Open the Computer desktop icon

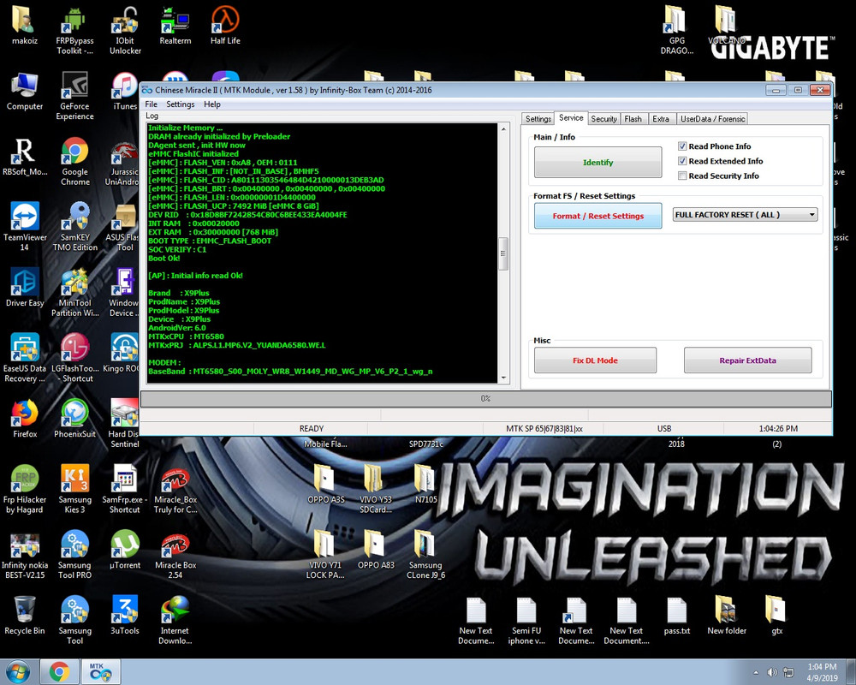click(25, 92)
